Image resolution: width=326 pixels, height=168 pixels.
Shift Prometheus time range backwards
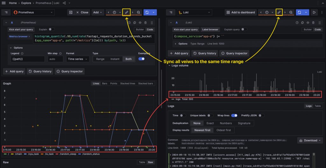click(x=108, y=12)
